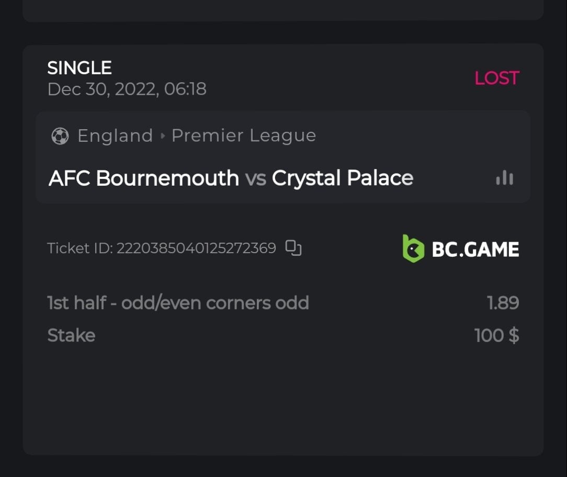Select the England country link
The width and height of the screenshot is (567, 477).
tap(115, 136)
